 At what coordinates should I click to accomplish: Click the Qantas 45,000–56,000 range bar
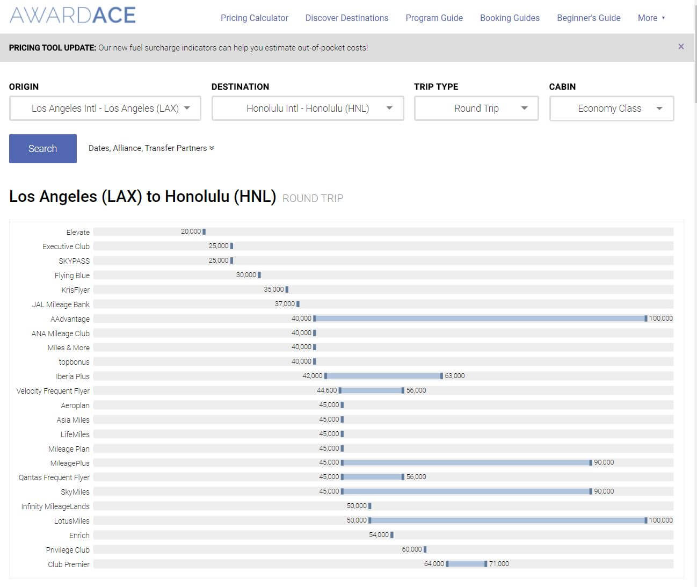(373, 477)
